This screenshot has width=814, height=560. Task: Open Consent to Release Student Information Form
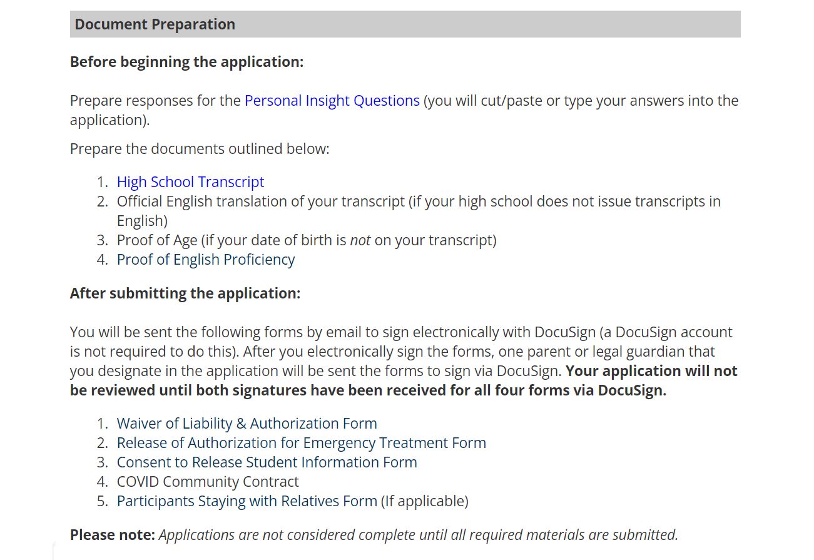pyautogui.click(x=267, y=462)
